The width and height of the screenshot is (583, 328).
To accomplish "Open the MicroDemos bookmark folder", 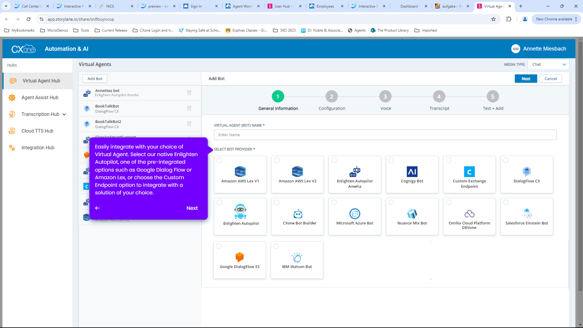I will [54, 30].
